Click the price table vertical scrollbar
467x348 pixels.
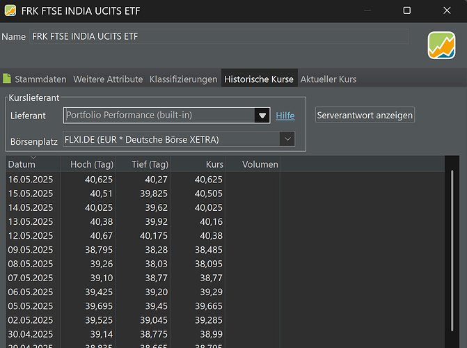point(452,251)
